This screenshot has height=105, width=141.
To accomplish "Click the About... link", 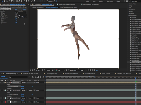I will pos(25,9).
